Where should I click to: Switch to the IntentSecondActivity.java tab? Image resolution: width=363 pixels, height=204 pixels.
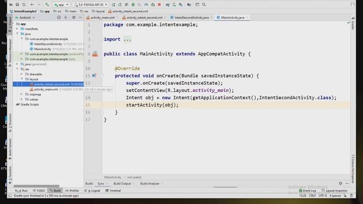[x=191, y=18]
